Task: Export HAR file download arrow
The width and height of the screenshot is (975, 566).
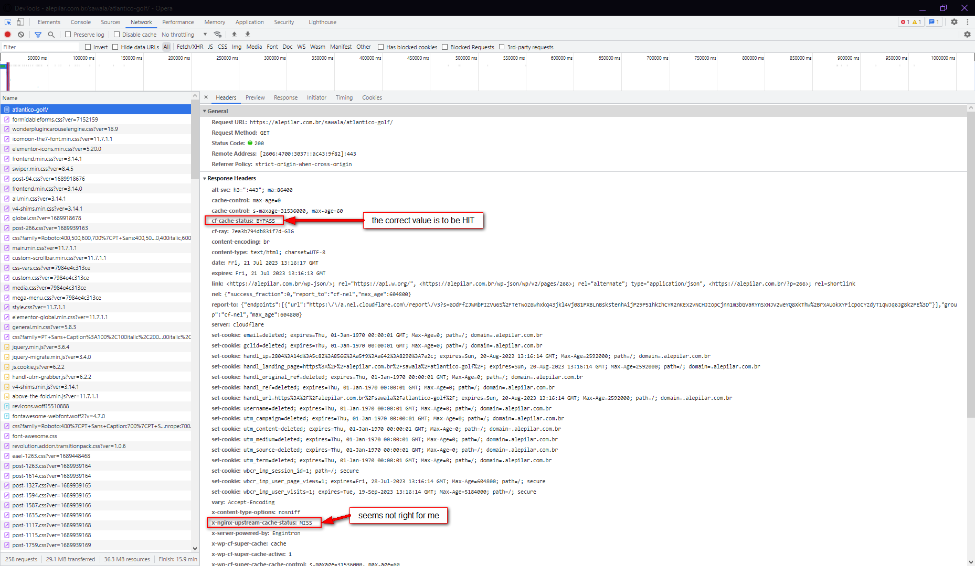Action: pyautogui.click(x=248, y=35)
